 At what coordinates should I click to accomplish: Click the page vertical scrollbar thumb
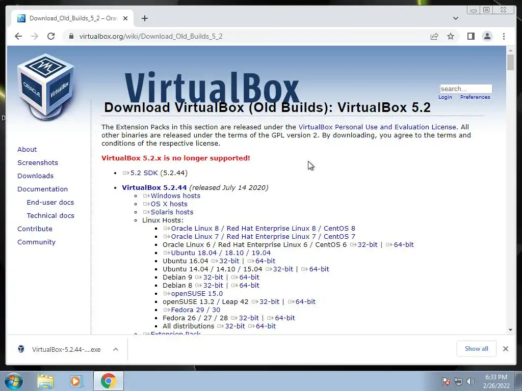pyautogui.click(x=510, y=63)
